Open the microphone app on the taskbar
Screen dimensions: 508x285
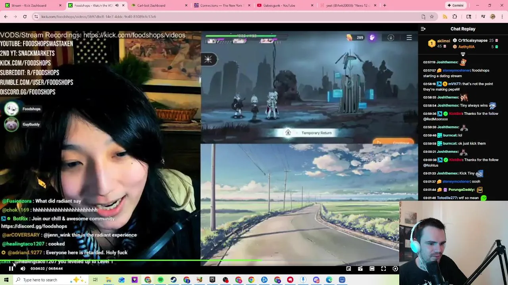click(303, 280)
